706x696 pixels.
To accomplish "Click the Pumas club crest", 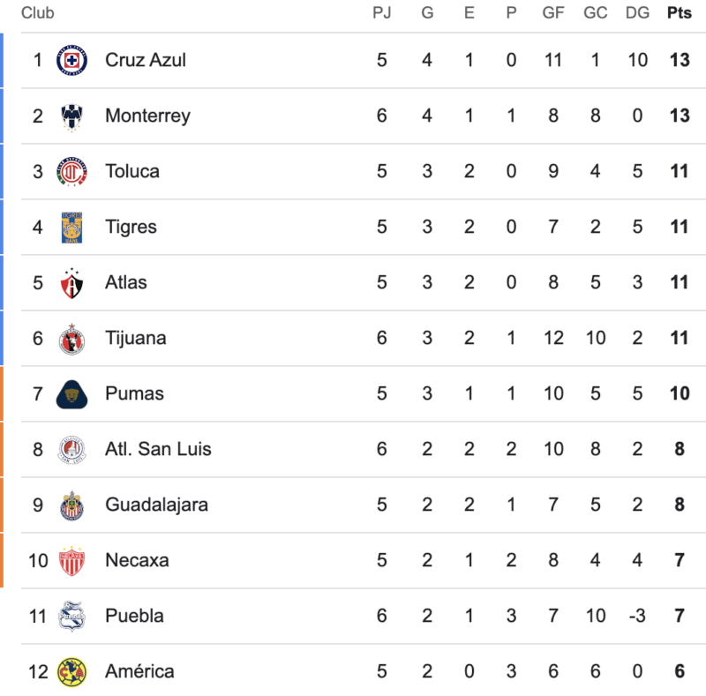I will tap(71, 394).
